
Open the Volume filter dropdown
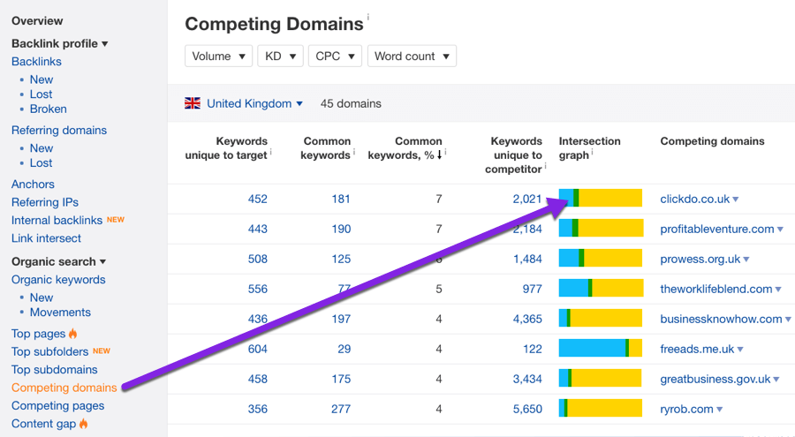click(218, 56)
